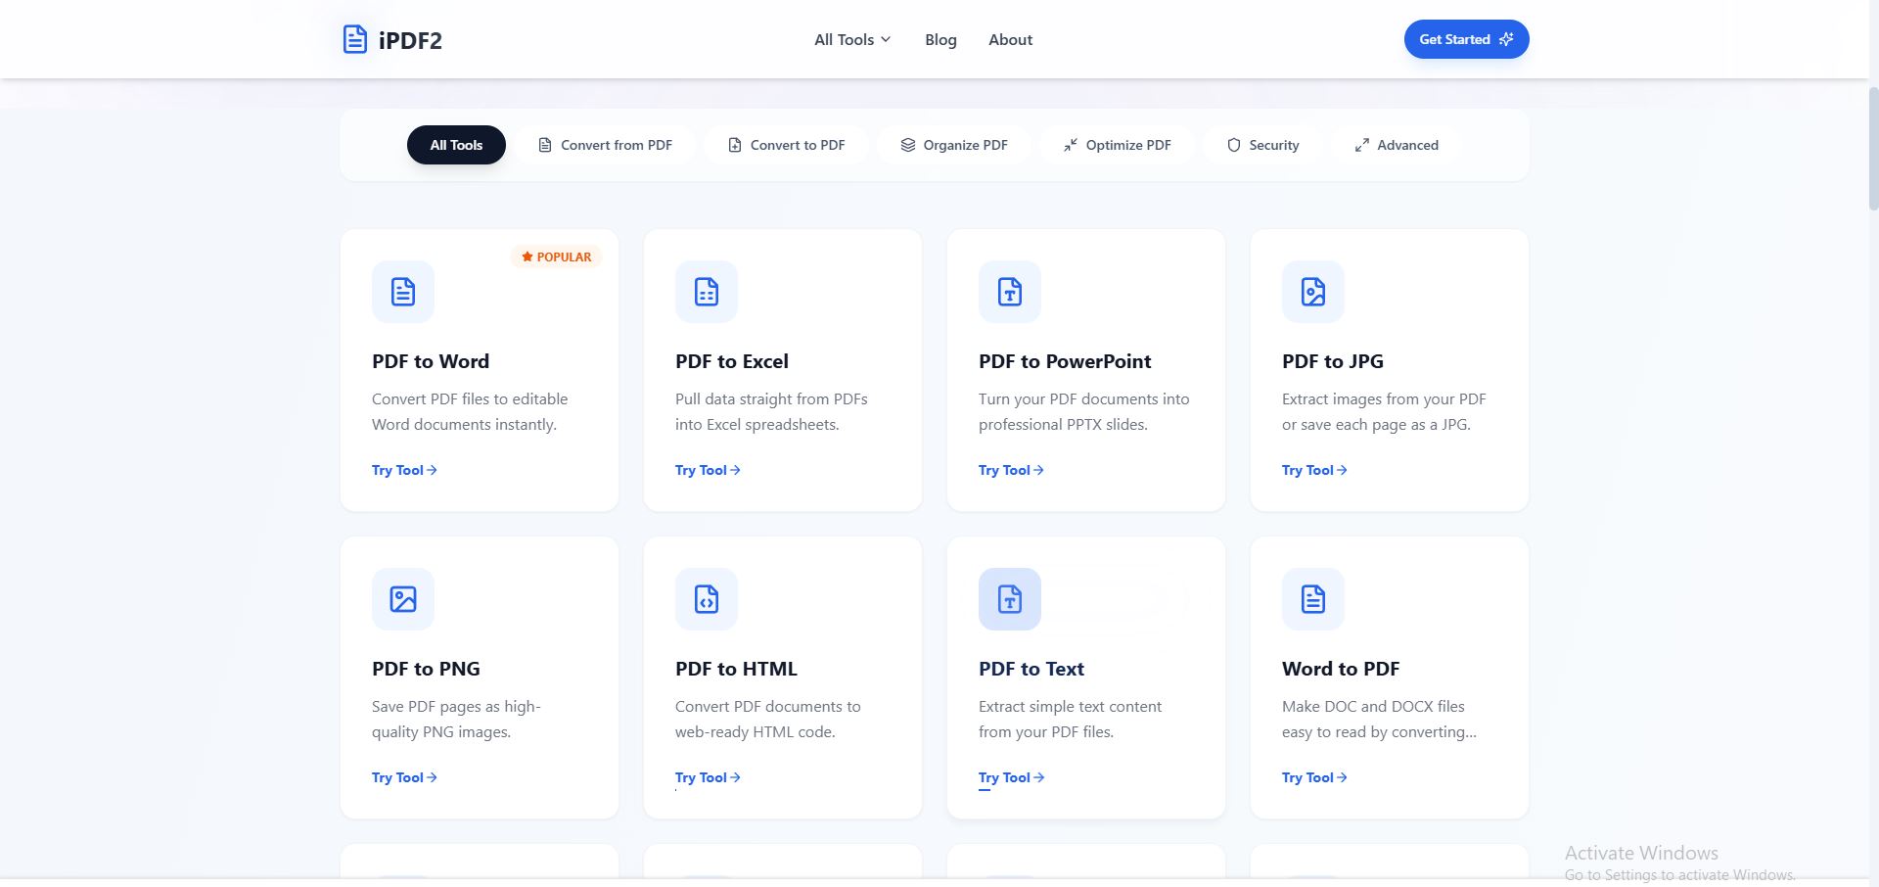Click the PDF to PowerPoint icon
Image resolution: width=1879 pixels, height=887 pixels.
(1010, 292)
